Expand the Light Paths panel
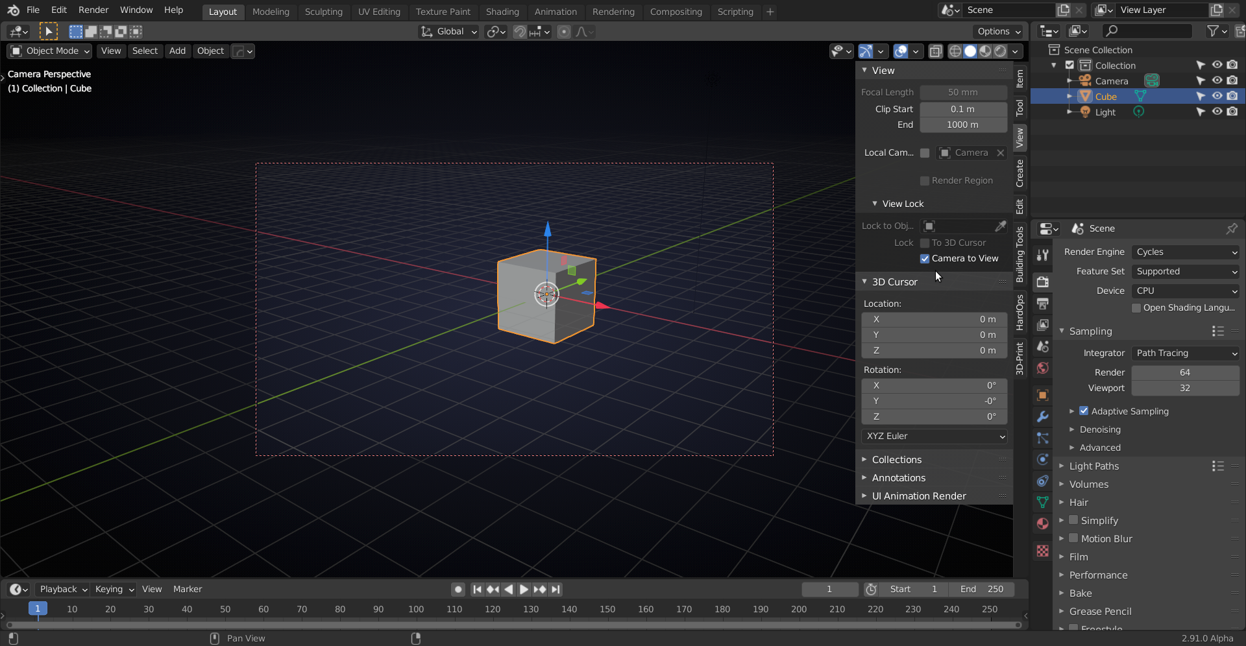The width and height of the screenshot is (1246, 646). pyautogui.click(x=1094, y=466)
